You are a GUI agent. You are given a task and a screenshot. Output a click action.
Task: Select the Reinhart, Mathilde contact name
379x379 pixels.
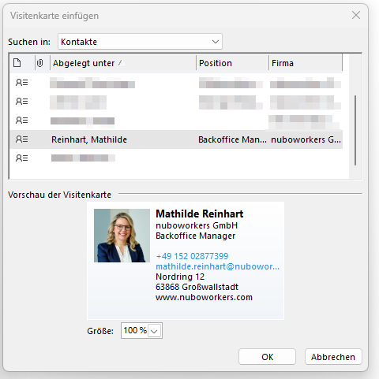click(x=89, y=139)
